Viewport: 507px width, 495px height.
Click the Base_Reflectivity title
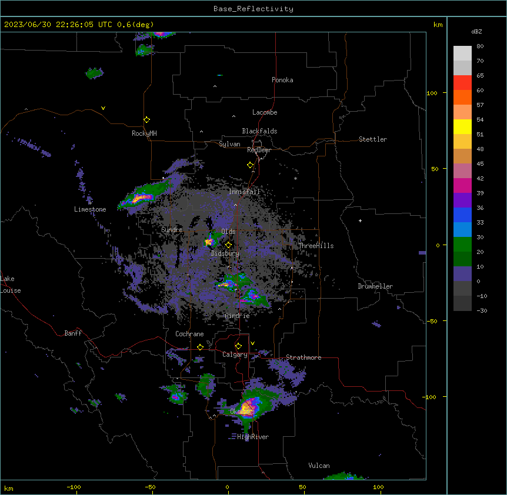(x=253, y=9)
